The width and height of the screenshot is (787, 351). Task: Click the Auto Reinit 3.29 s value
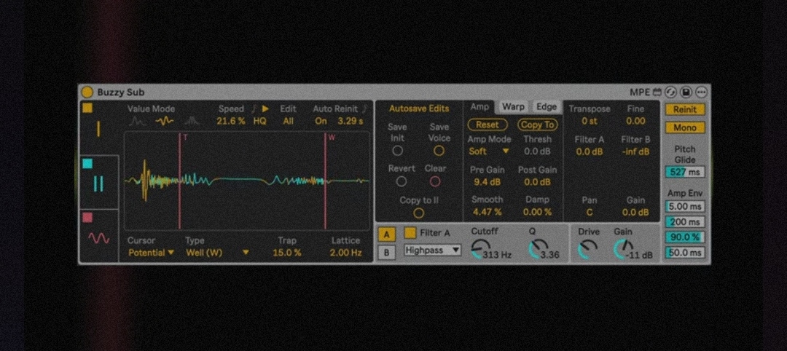click(x=350, y=121)
